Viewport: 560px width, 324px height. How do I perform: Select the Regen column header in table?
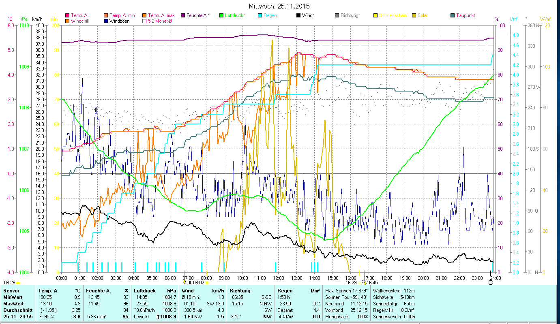coord(284,290)
